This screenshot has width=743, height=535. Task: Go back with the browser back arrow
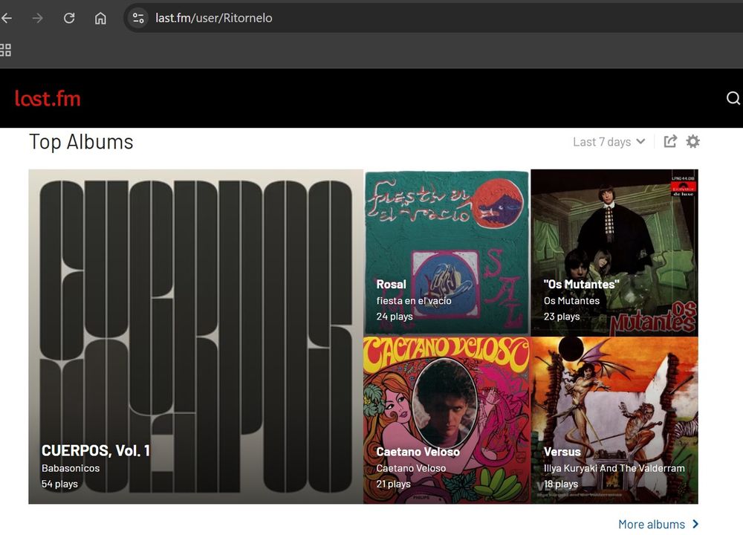coord(7,18)
